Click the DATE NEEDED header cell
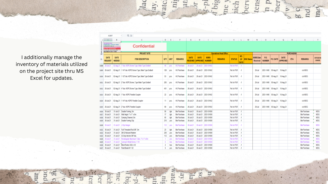The width and height of the screenshot is (328, 184). (x=117, y=59)
